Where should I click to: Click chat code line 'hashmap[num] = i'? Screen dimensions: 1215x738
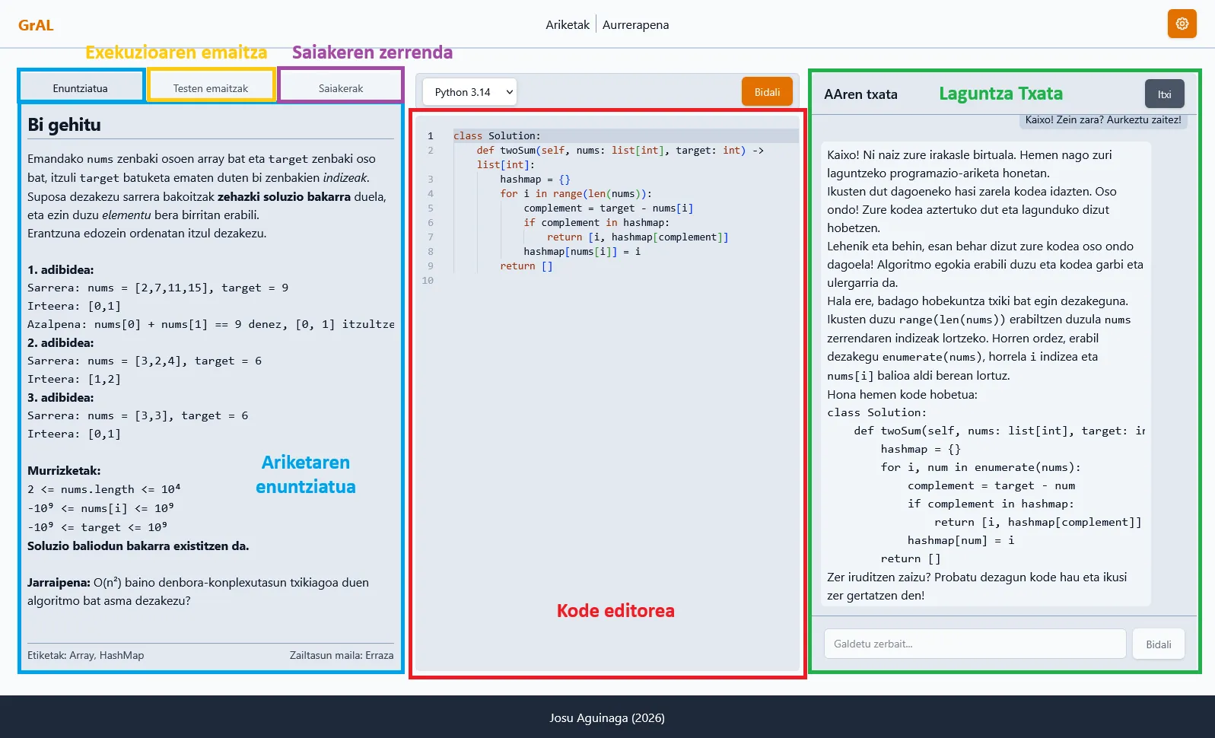(961, 540)
